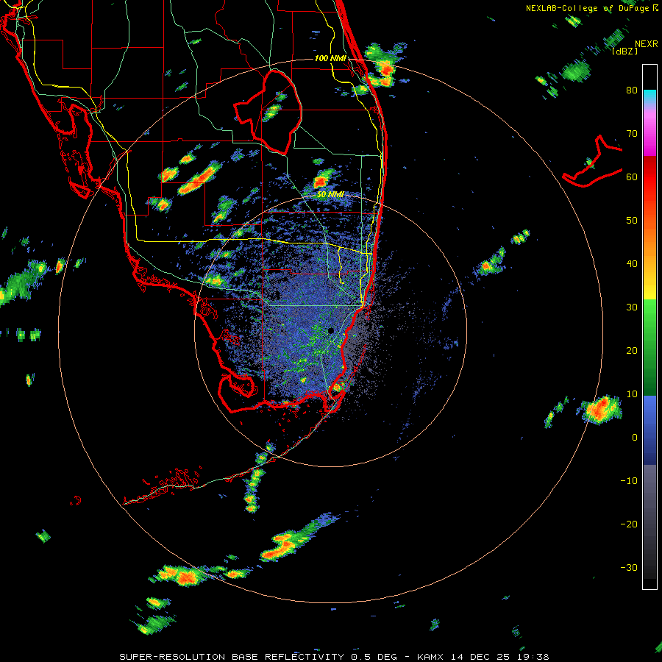This screenshot has width=662, height=662.
Task: Select the 20 value on dBZ scale
Action: pos(632,351)
